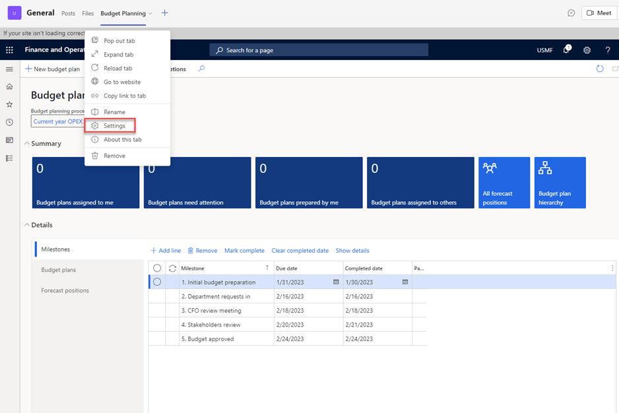
Task: Collapse the Summary section
Action: coord(27,143)
